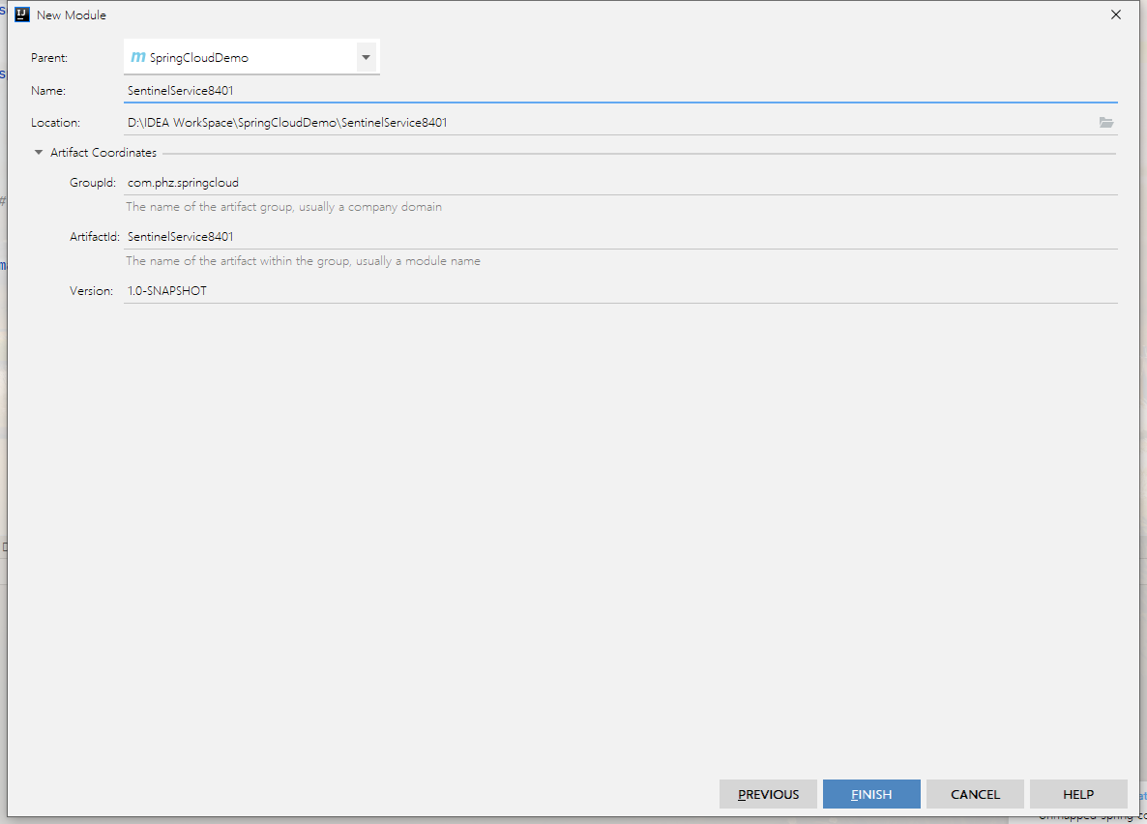Edit the Version field 1.0-SNAPSHOT
Image resolution: width=1147 pixels, height=824 pixels.
620,290
